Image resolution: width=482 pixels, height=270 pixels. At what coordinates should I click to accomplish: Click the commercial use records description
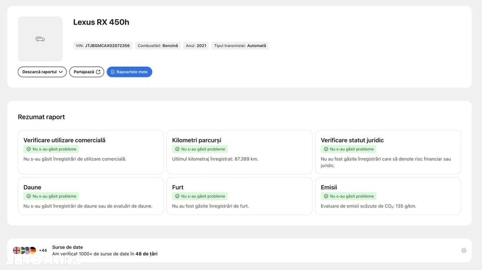(x=75, y=159)
